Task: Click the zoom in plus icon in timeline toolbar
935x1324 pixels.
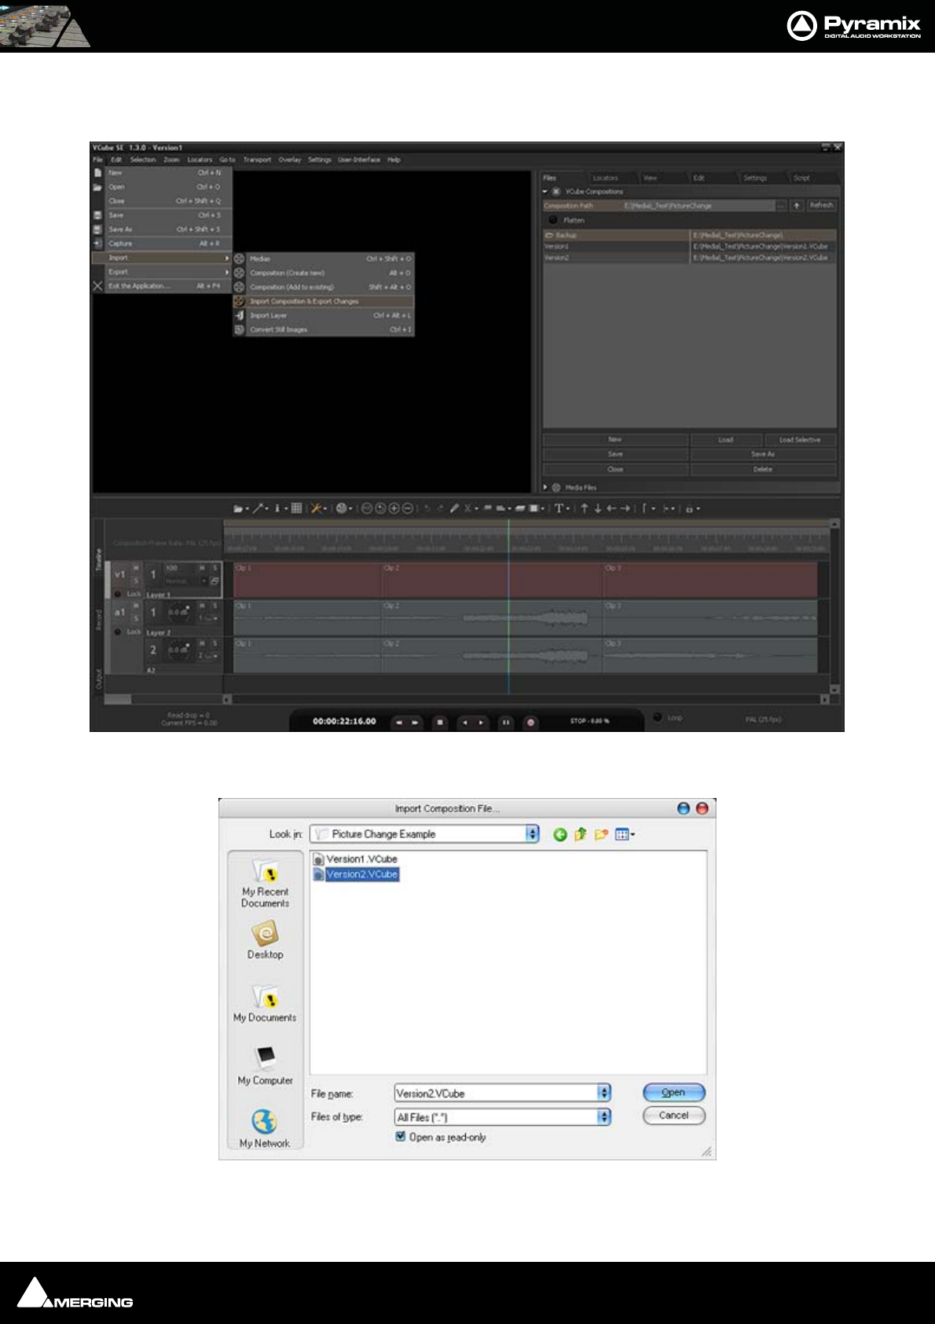Action: pyautogui.click(x=394, y=509)
